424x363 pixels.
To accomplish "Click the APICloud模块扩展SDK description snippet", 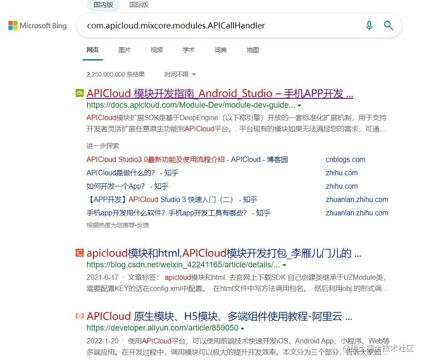I will coord(237,123).
